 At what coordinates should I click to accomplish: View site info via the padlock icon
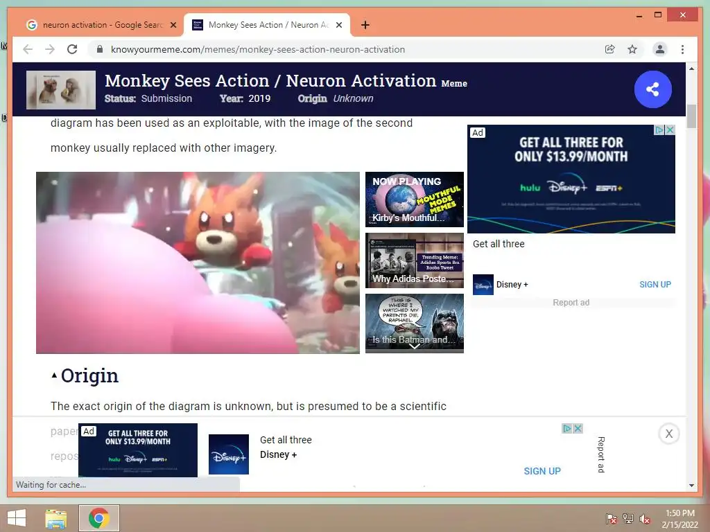point(100,49)
